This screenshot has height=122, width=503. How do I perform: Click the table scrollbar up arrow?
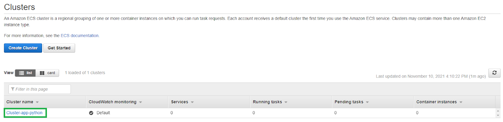pos(498,111)
